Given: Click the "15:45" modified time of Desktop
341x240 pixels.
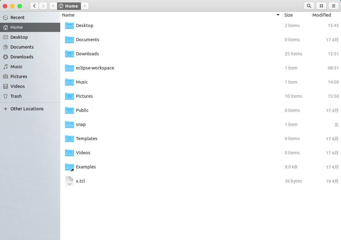Looking at the screenshot, I should (333, 26).
